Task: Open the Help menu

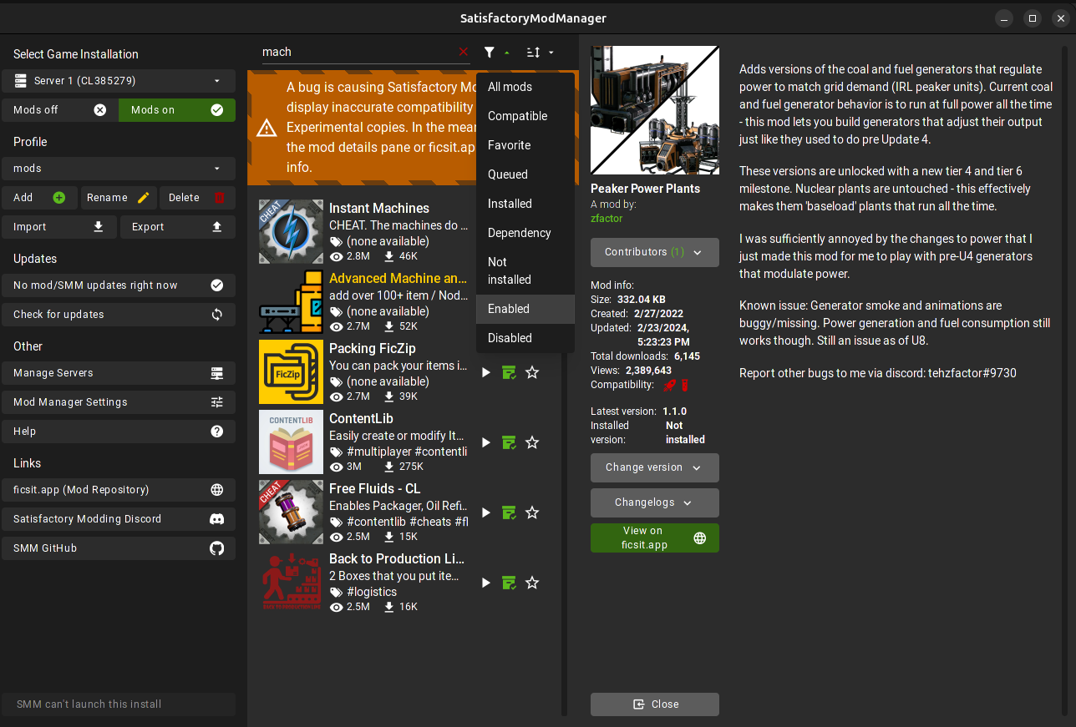Action: point(119,432)
